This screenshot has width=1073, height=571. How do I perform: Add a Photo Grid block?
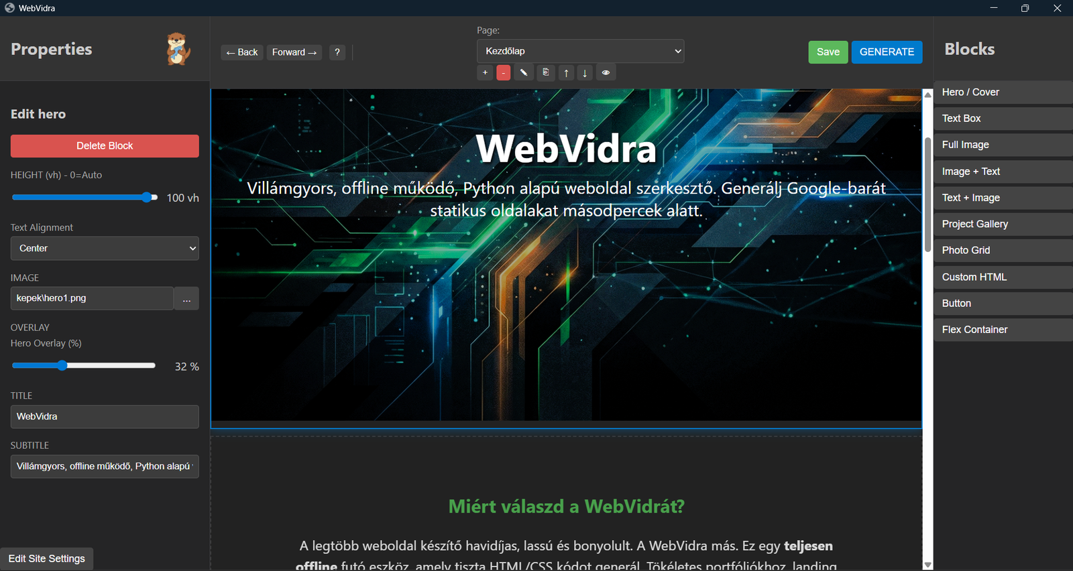pyautogui.click(x=1003, y=250)
